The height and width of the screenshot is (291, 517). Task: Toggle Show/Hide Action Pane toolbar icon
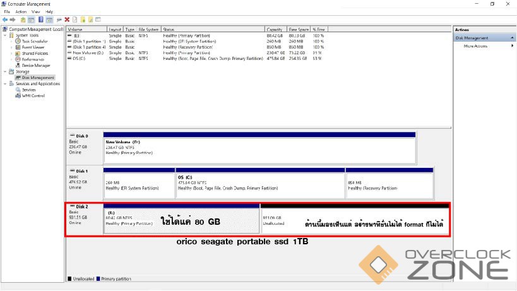tap(49, 20)
